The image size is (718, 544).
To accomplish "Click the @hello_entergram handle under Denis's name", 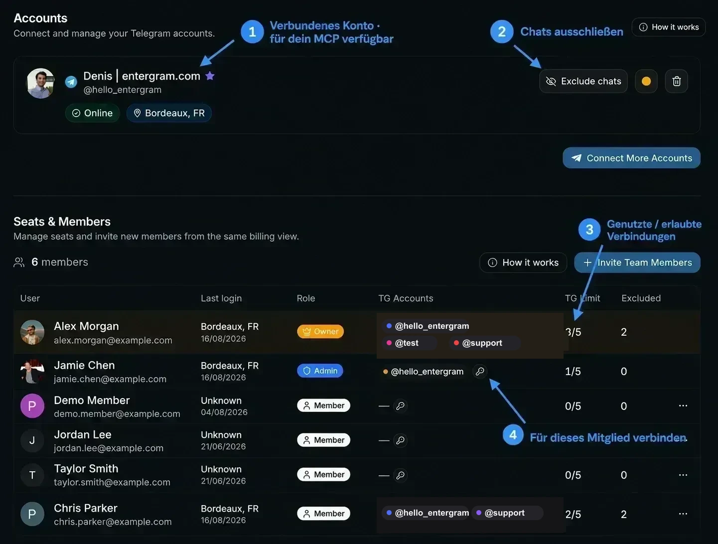I will pos(123,90).
